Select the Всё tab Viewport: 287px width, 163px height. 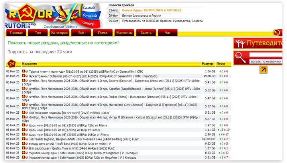click(x=81, y=33)
